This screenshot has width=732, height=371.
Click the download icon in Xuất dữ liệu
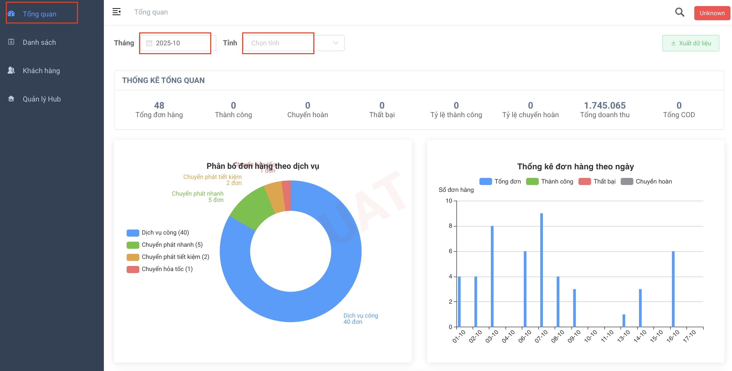click(x=673, y=43)
